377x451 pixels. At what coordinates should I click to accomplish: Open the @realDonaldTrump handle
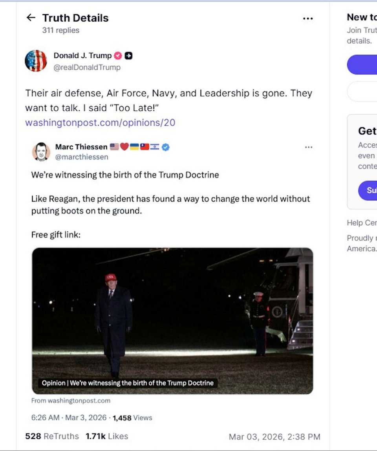(x=87, y=67)
